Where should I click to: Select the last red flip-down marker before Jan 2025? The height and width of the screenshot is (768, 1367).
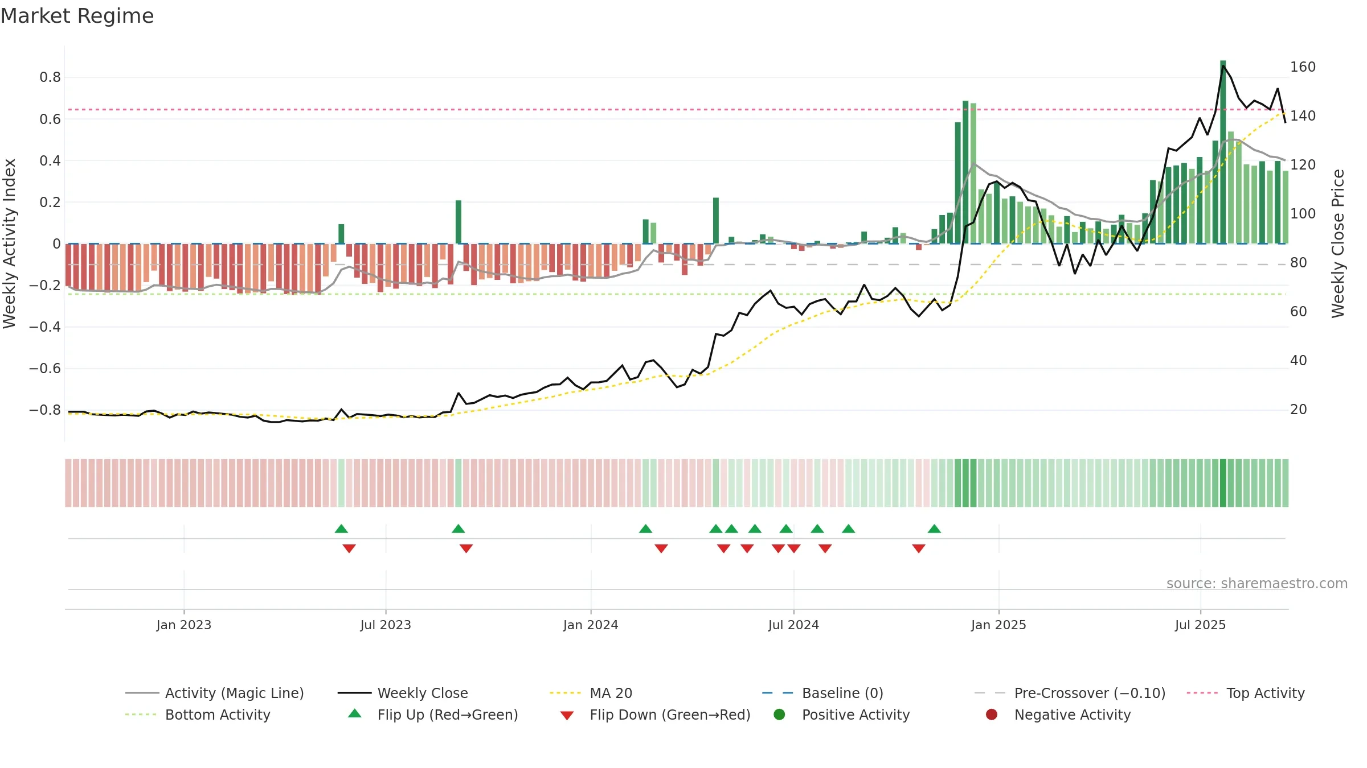[919, 548]
